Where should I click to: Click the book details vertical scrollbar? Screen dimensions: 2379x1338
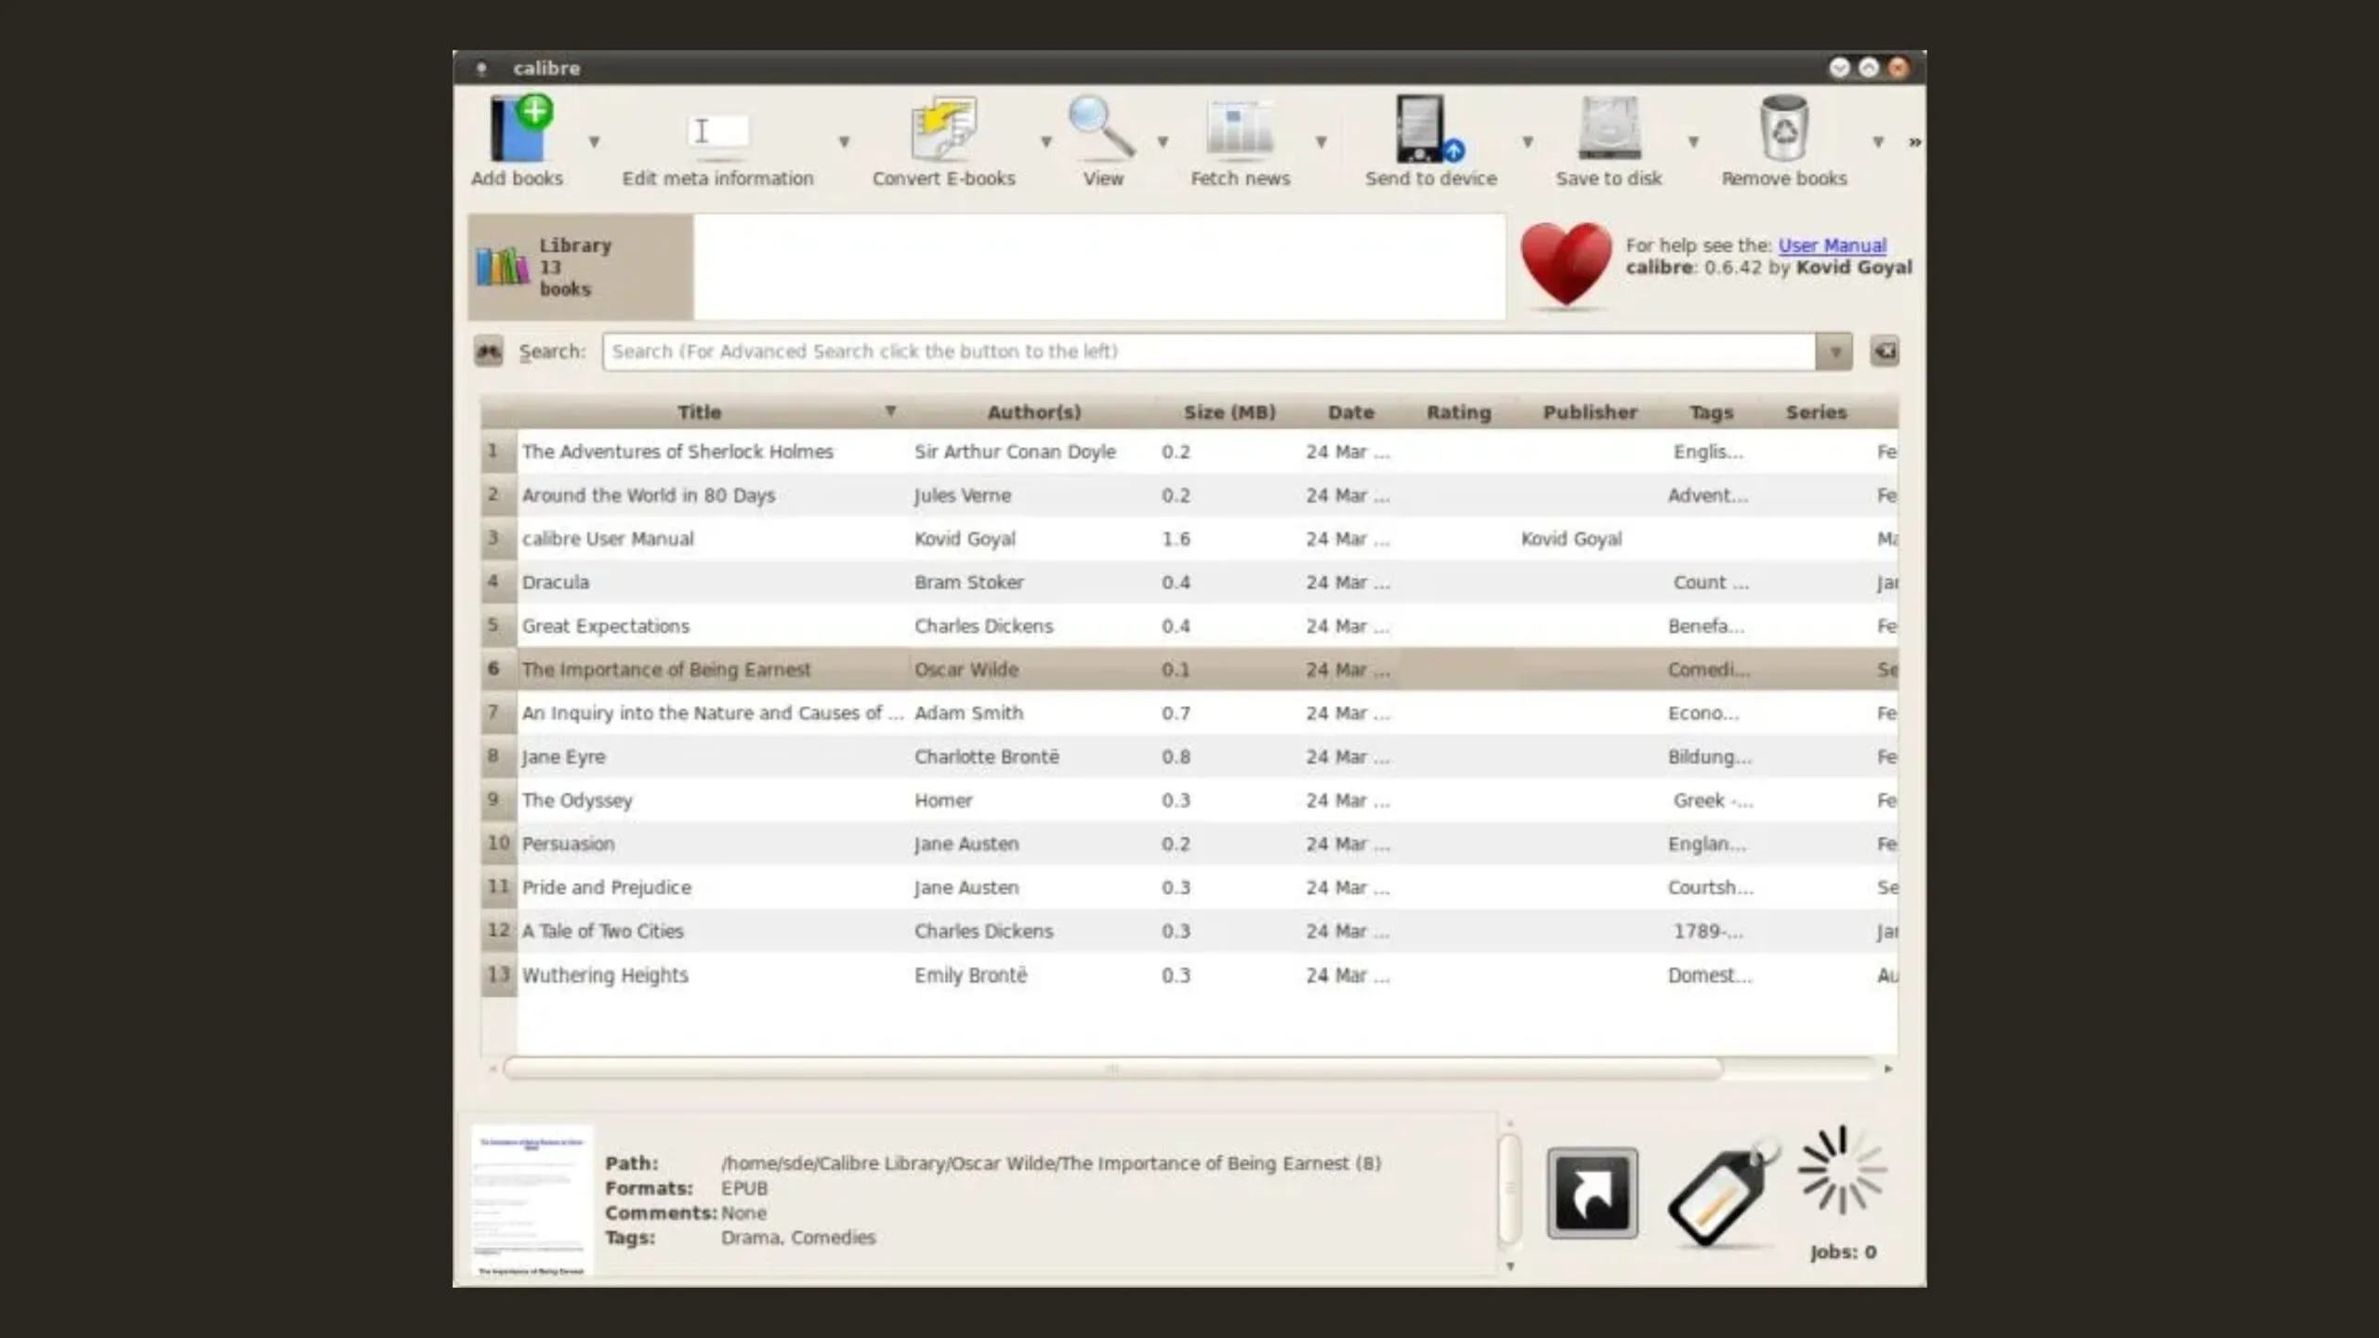(x=1509, y=1189)
